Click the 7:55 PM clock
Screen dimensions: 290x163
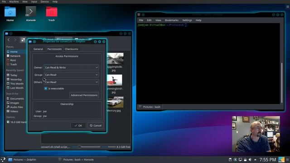click(x=267, y=160)
